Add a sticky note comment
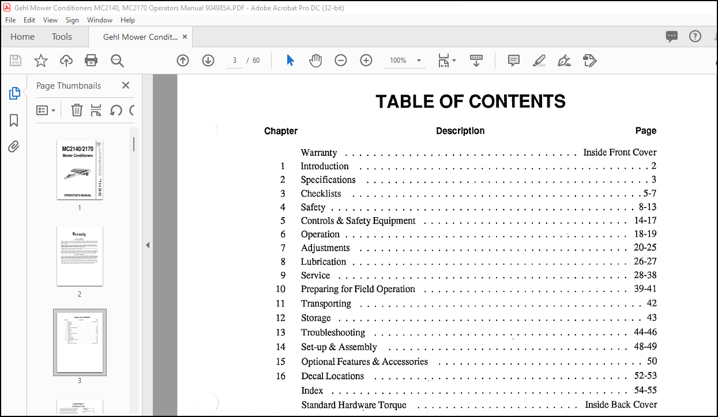This screenshot has height=417, width=718. (514, 60)
